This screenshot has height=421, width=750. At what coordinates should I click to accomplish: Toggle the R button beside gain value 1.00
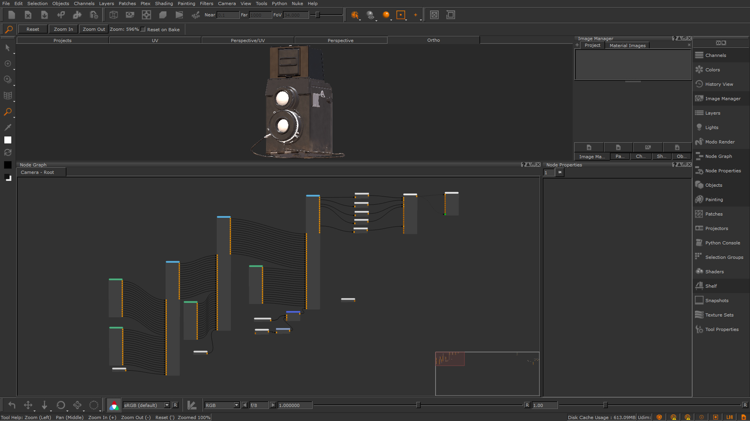pos(527,405)
